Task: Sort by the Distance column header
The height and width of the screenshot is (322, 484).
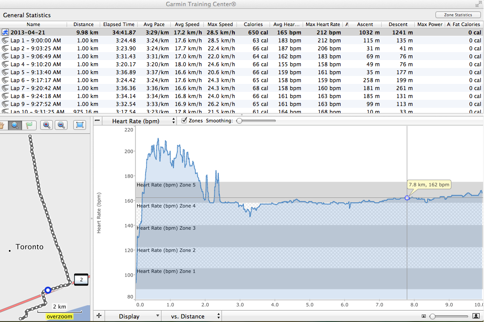Action: pyautogui.click(x=83, y=24)
